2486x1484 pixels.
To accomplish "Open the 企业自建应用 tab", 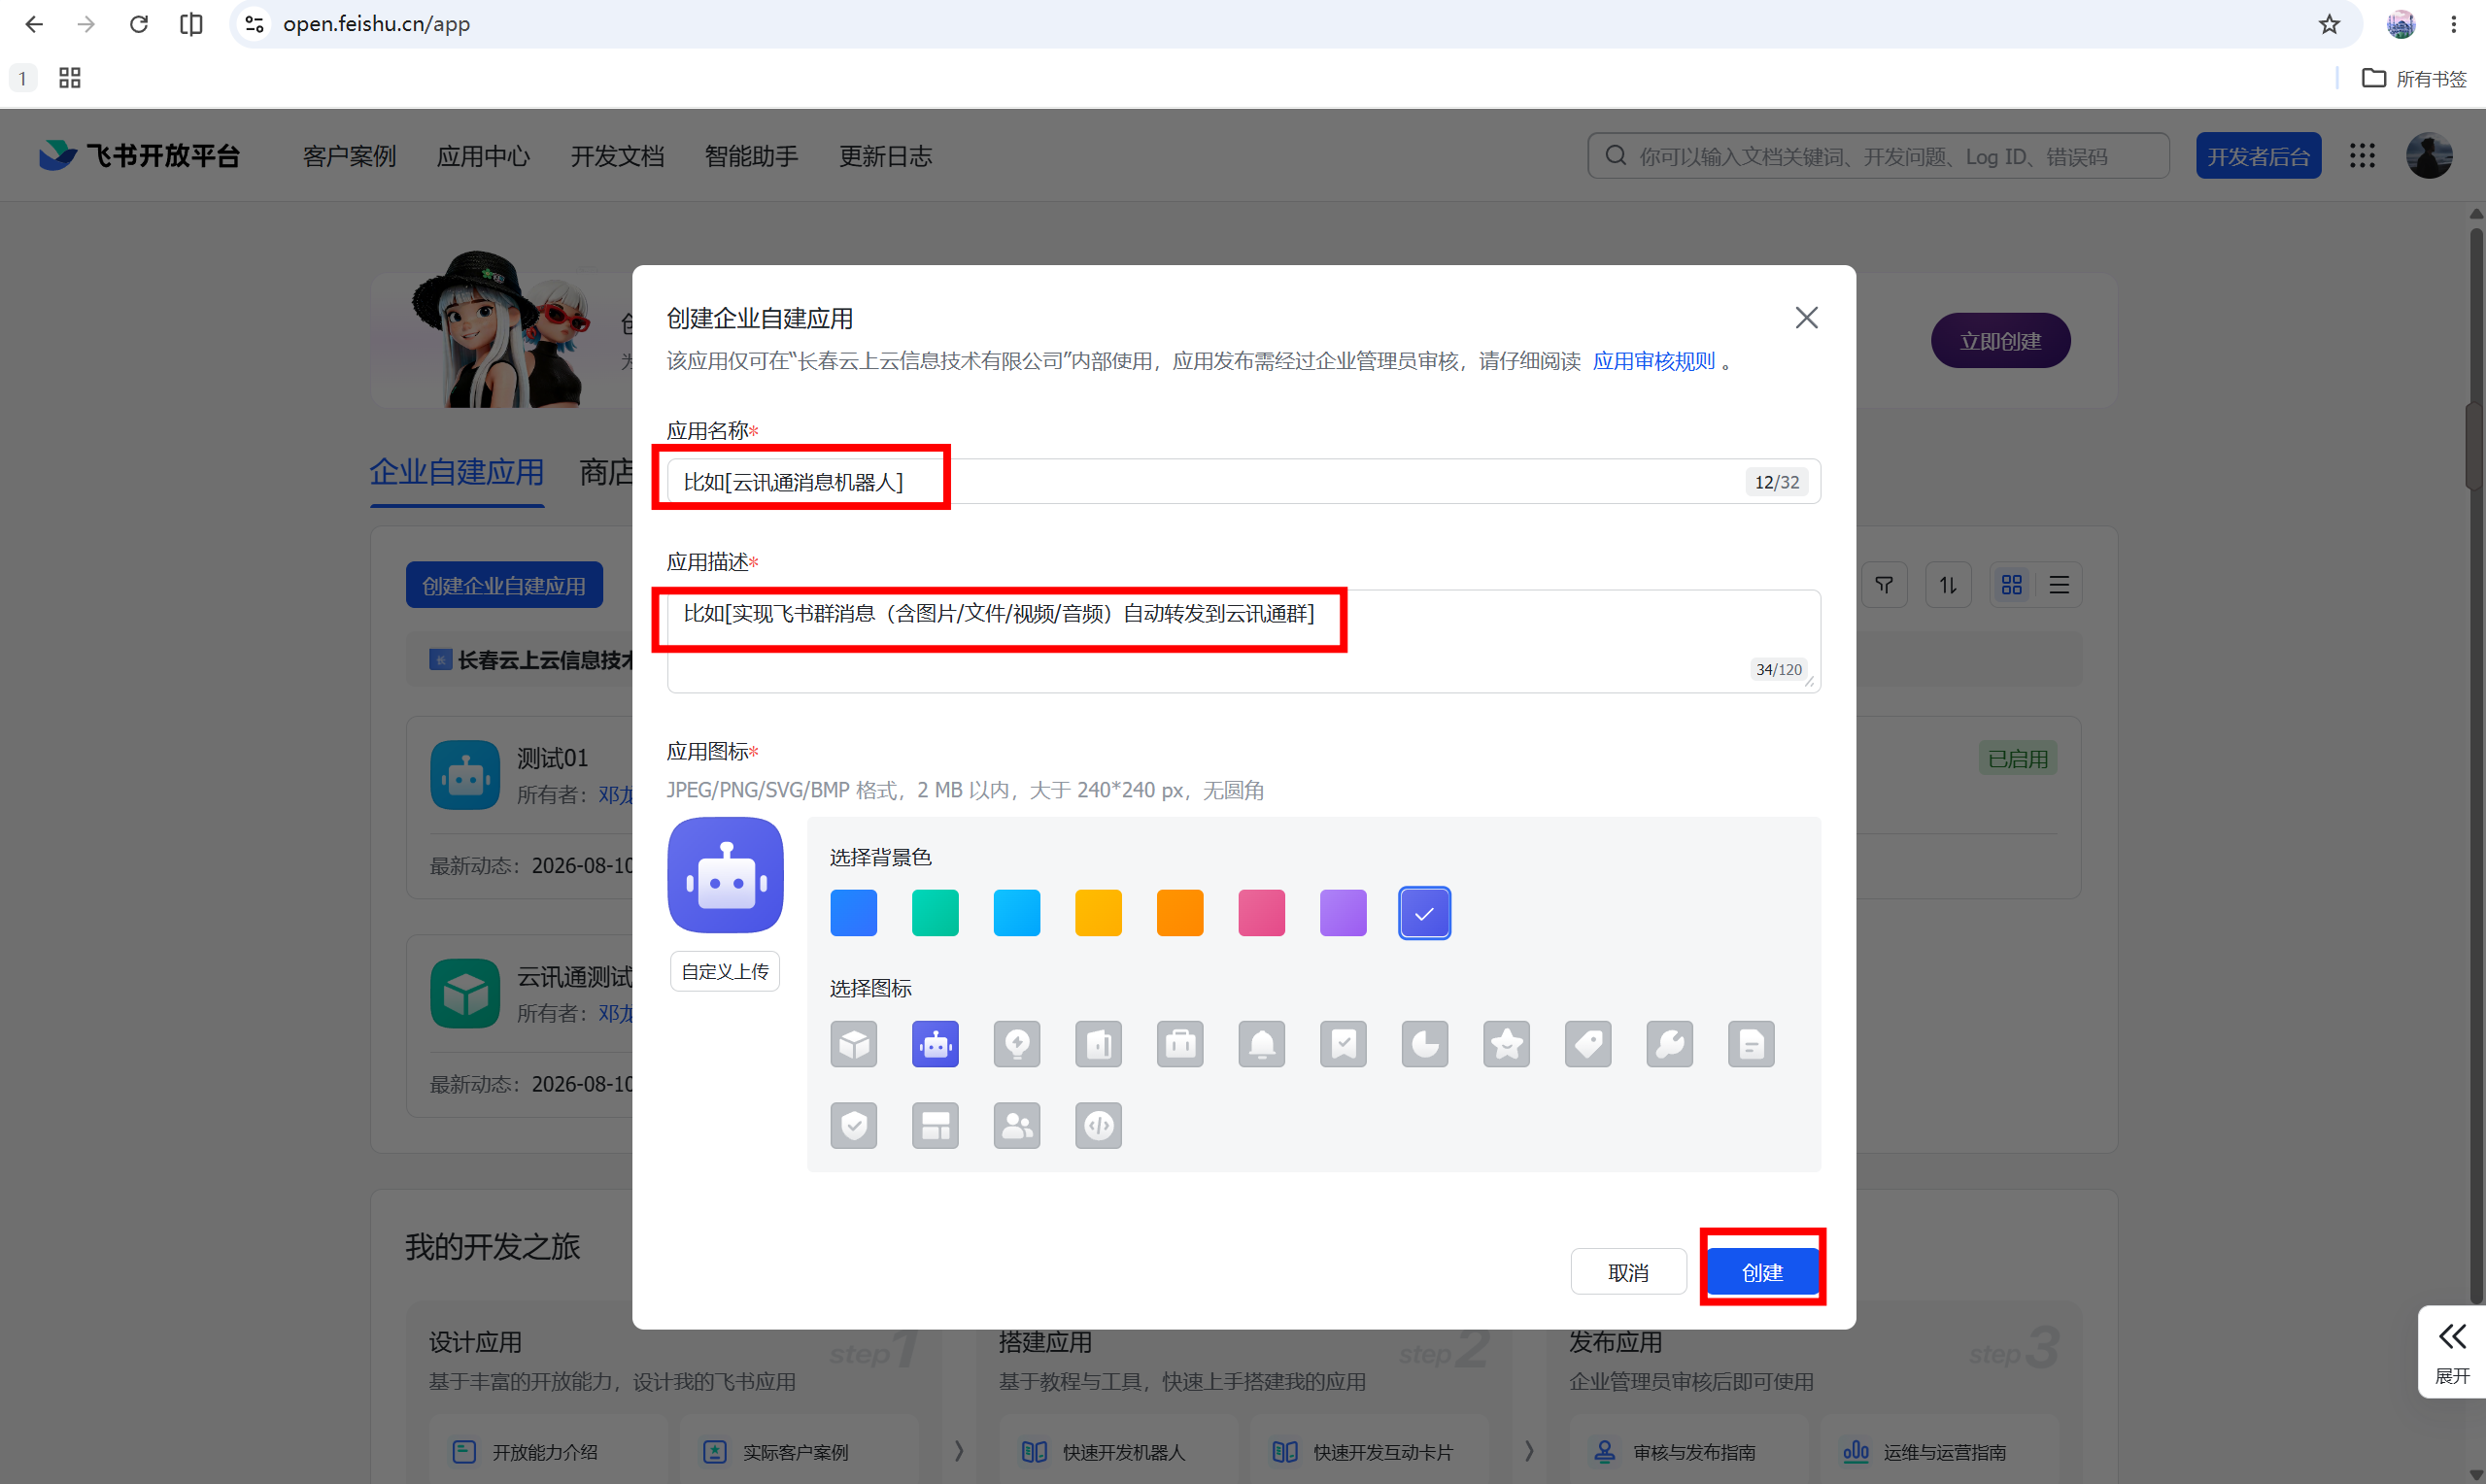I will (457, 472).
